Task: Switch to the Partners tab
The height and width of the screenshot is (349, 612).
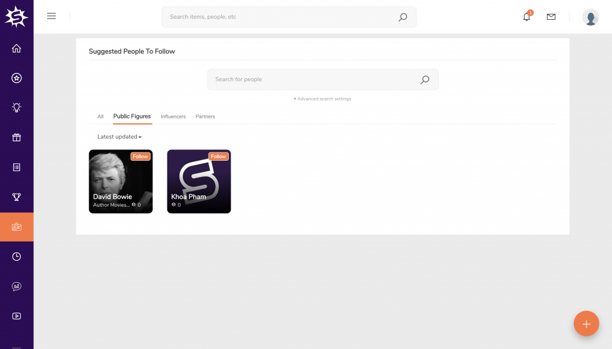Action: pyautogui.click(x=206, y=117)
